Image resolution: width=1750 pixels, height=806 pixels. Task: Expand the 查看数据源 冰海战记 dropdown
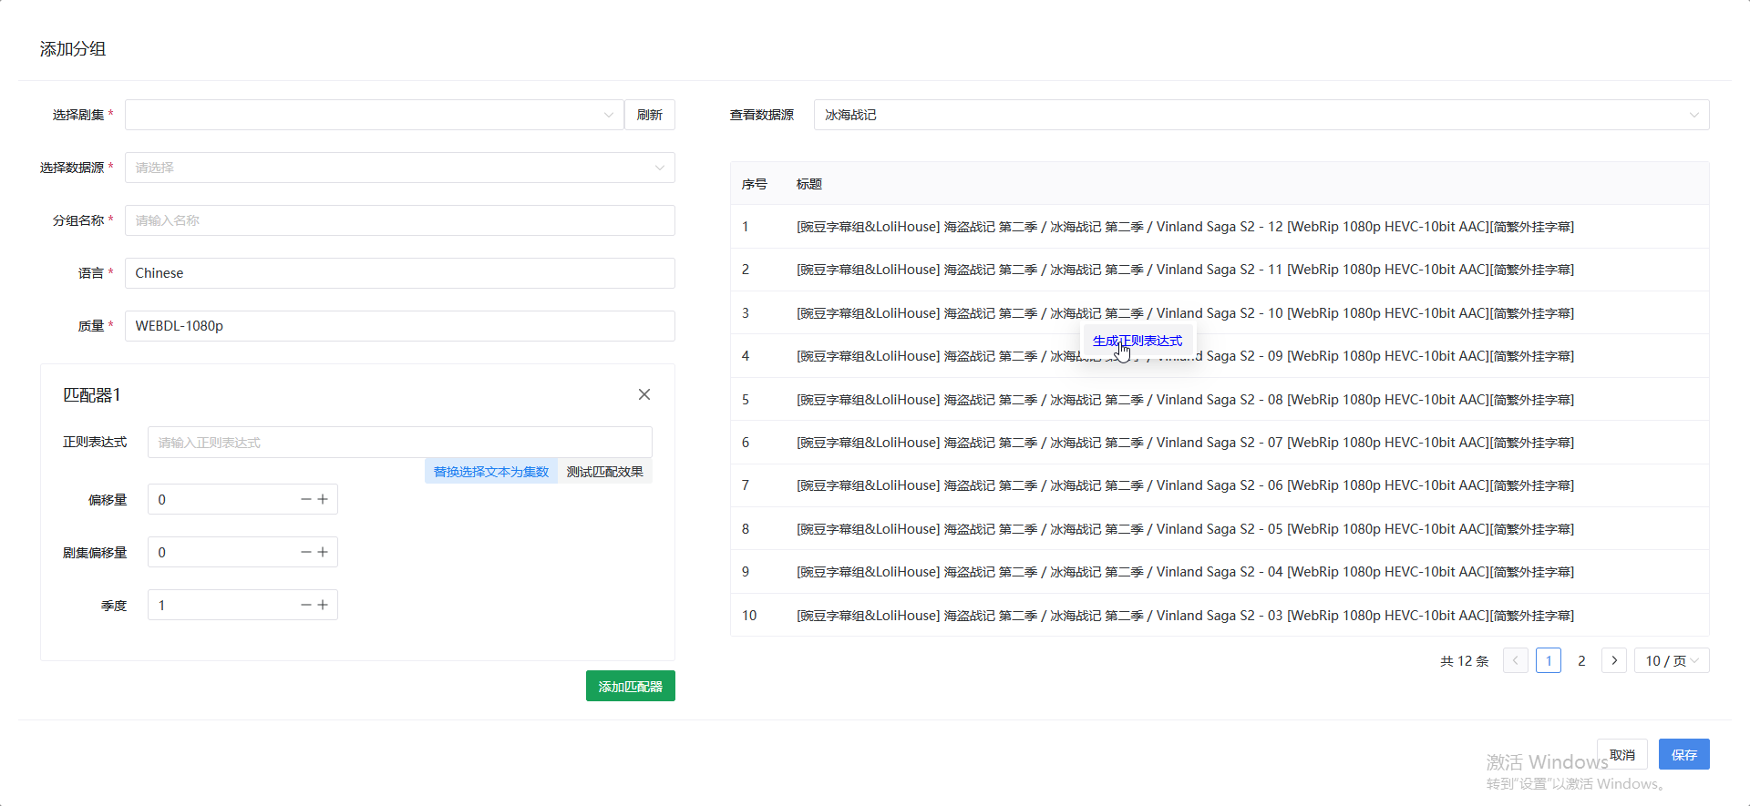pos(1261,115)
